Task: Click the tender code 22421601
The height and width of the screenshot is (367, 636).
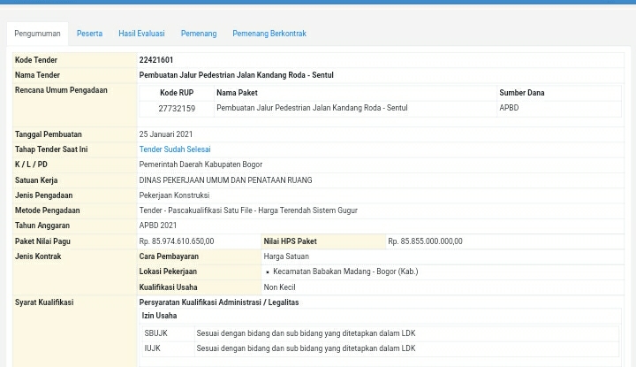Action: point(155,60)
